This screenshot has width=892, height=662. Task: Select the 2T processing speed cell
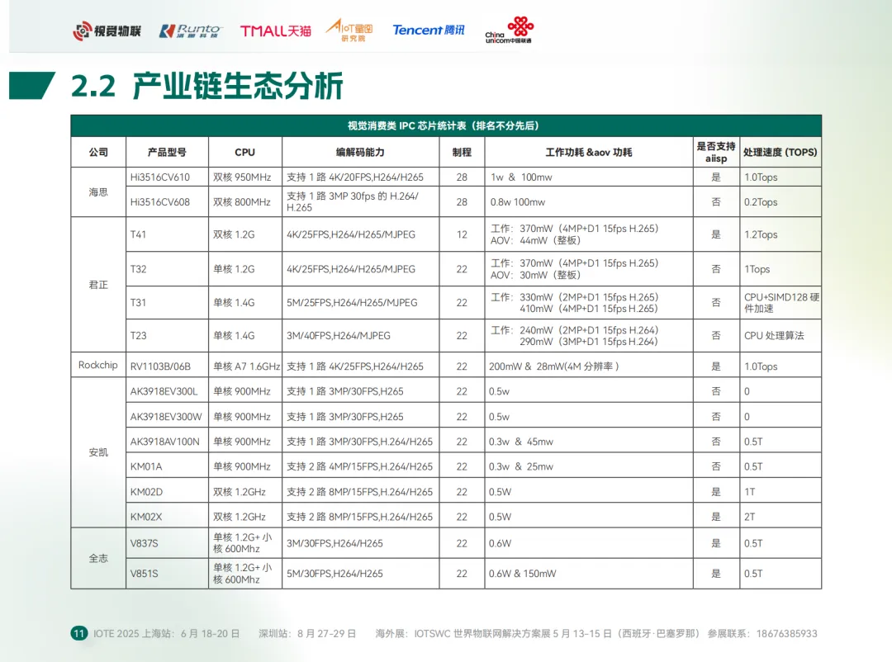[x=780, y=517]
